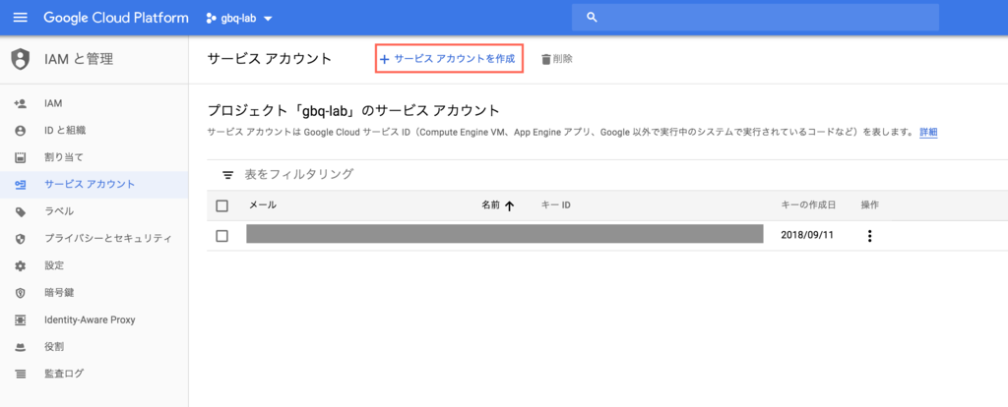Click the shield icon for プライバシーとセキュリティ
The height and width of the screenshot is (407, 1008).
[20, 239]
